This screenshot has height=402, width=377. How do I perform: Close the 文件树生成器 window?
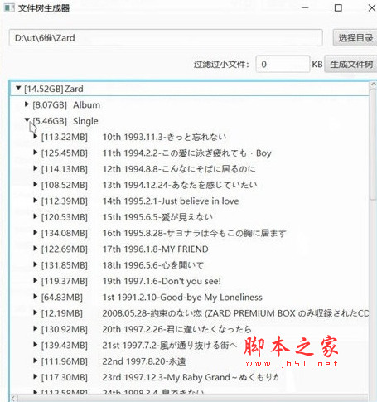tap(372, 7)
